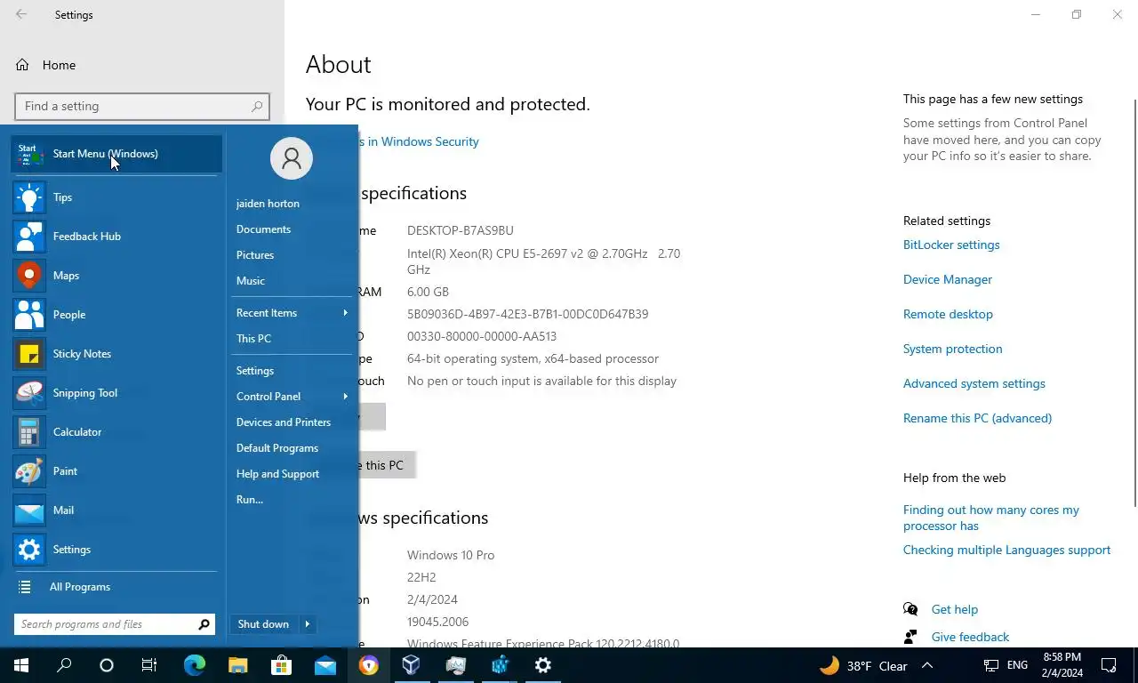
Task: Open the People app
Action: coord(116,315)
